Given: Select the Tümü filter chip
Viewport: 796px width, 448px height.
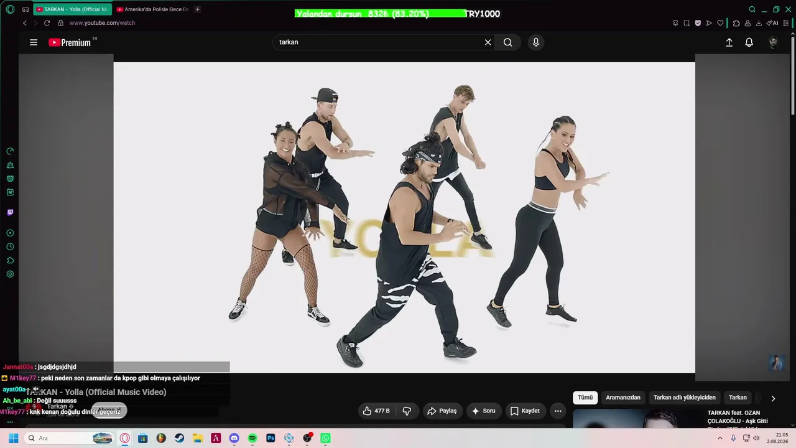Looking at the screenshot, I should pyautogui.click(x=585, y=398).
